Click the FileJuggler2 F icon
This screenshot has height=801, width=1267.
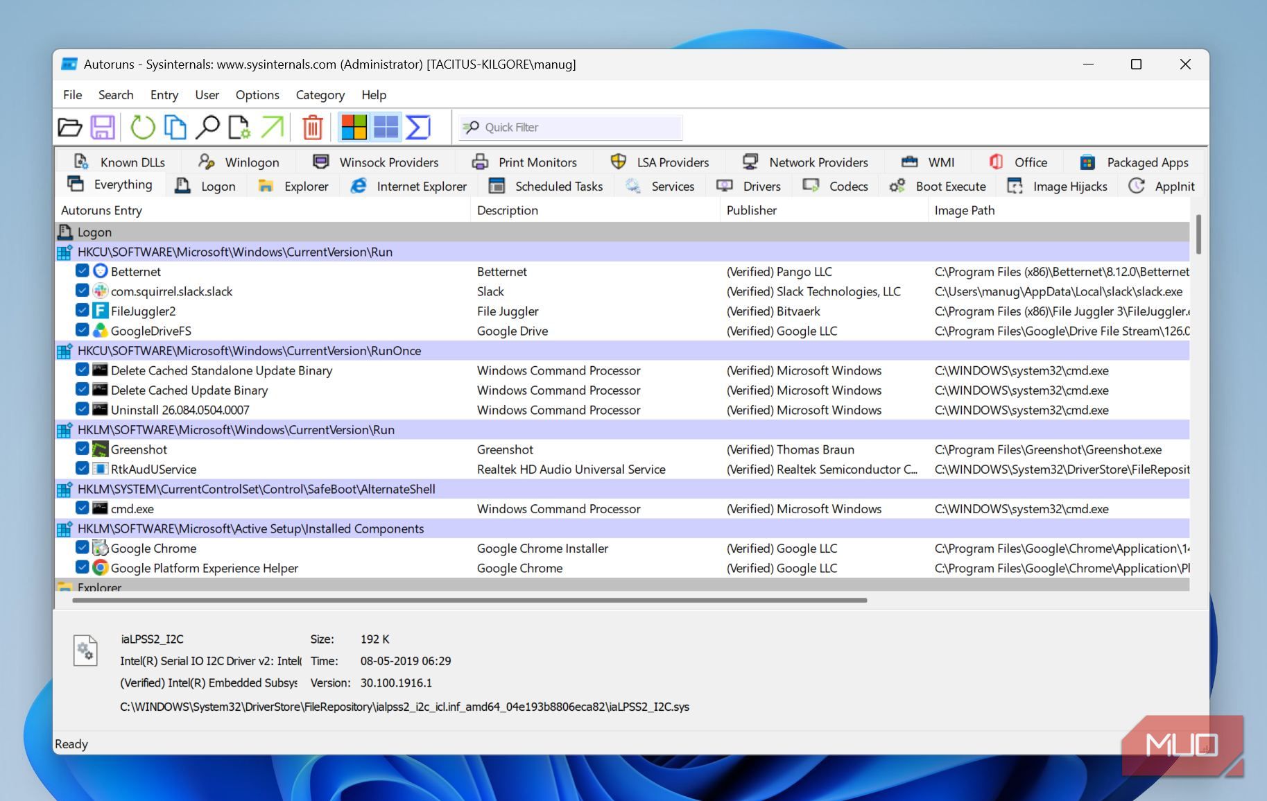(101, 311)
